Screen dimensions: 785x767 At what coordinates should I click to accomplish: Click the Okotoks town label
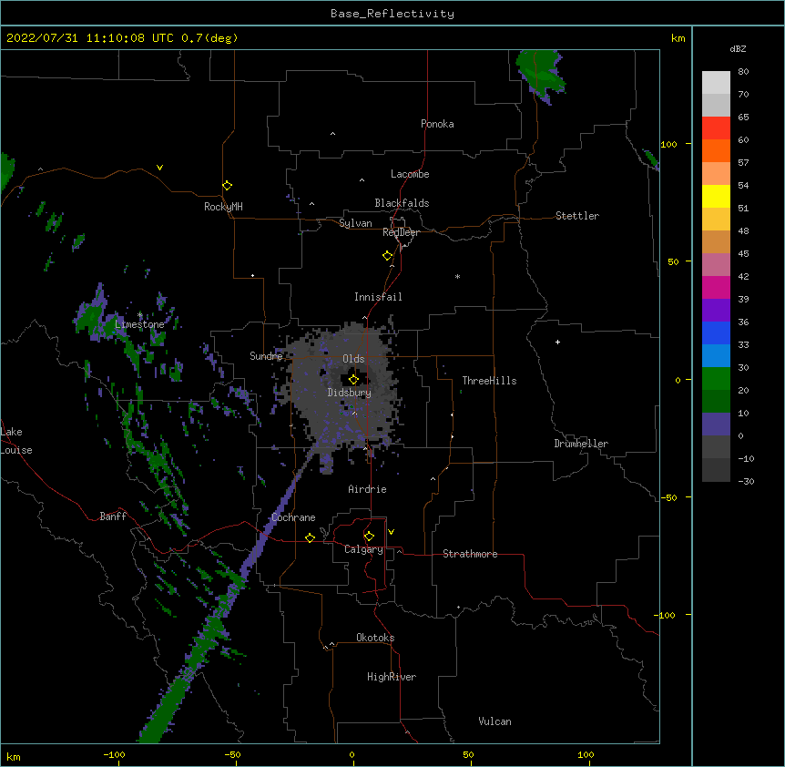(x=375, y=638)
